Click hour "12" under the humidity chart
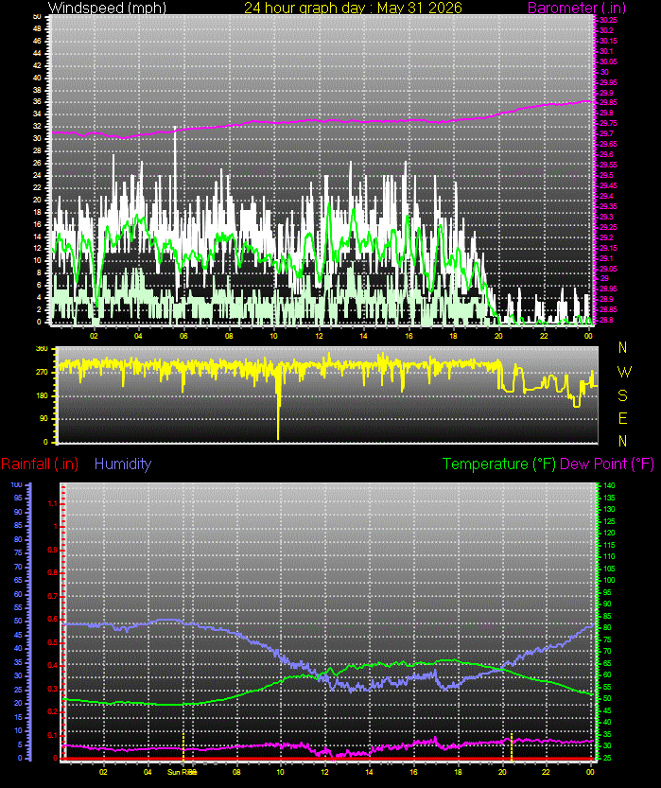Screen dimensions: 661x788 [325, 772]
